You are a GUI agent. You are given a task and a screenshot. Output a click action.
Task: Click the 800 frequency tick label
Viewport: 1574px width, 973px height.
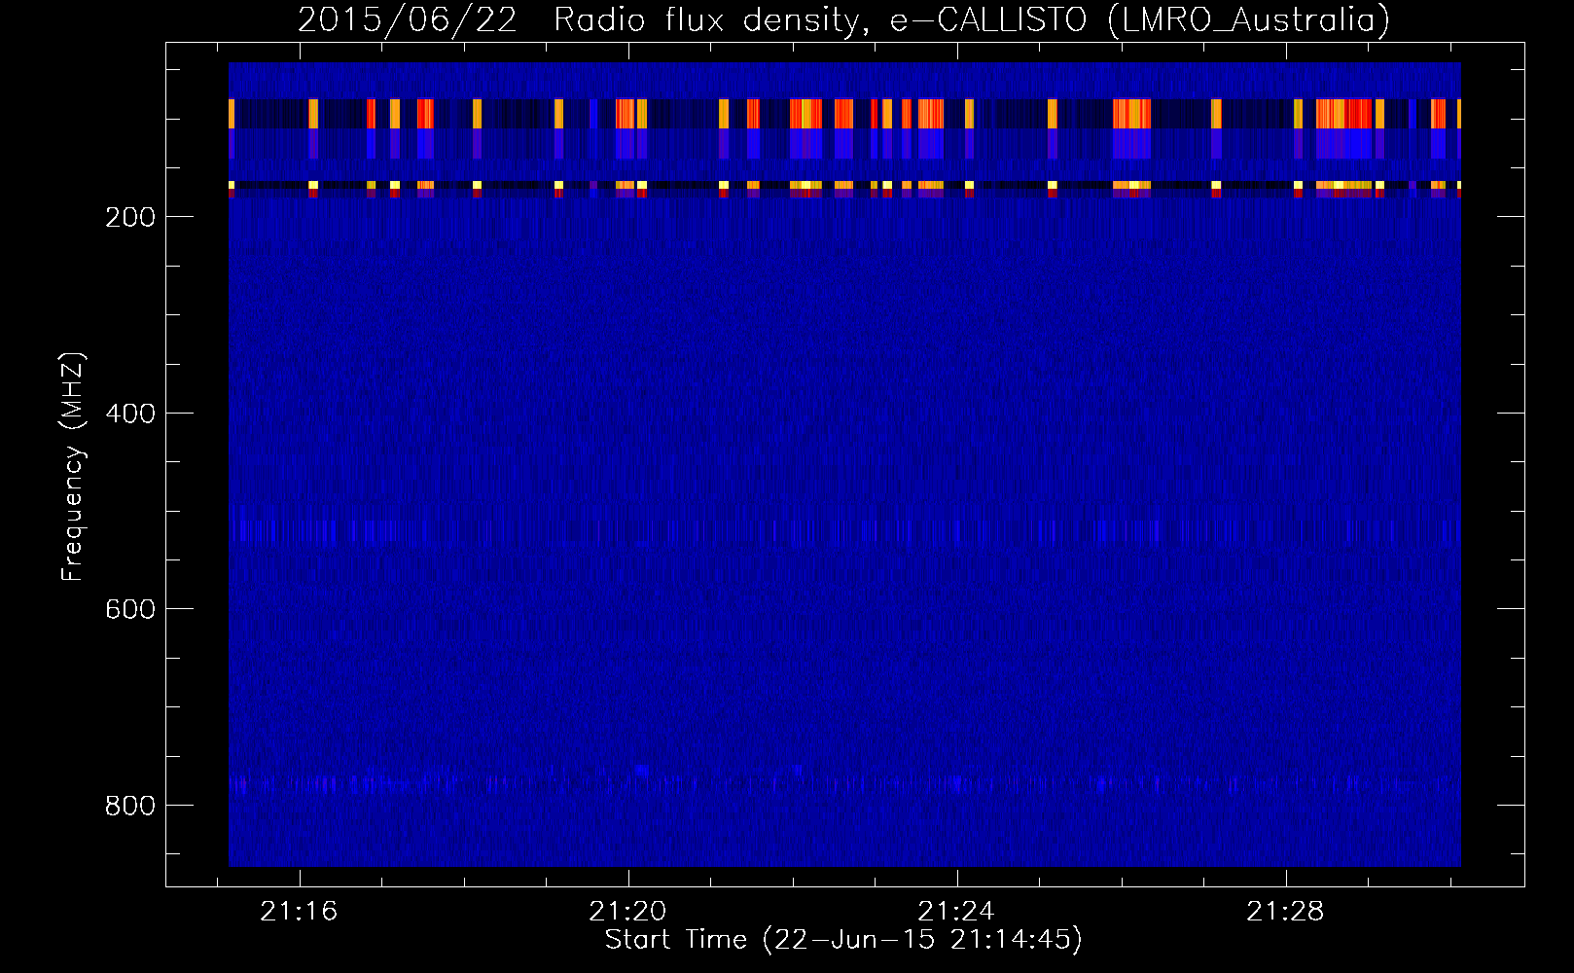click(x=130, y=806)
